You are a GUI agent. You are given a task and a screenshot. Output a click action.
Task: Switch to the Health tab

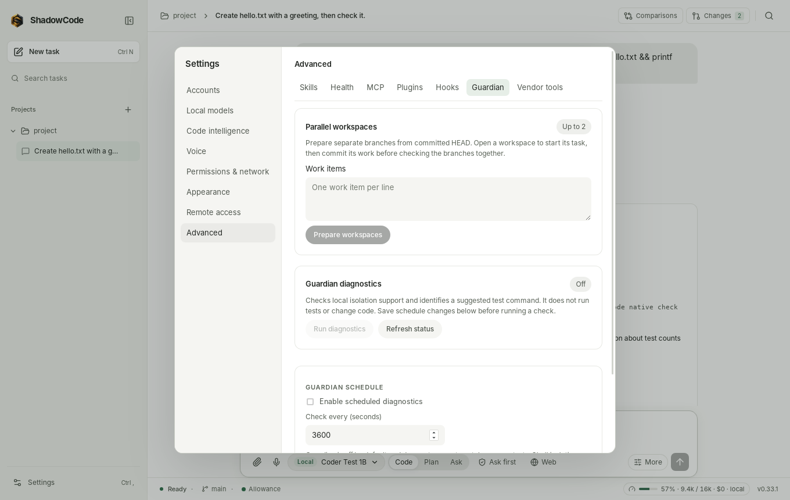tap(342, 87)
